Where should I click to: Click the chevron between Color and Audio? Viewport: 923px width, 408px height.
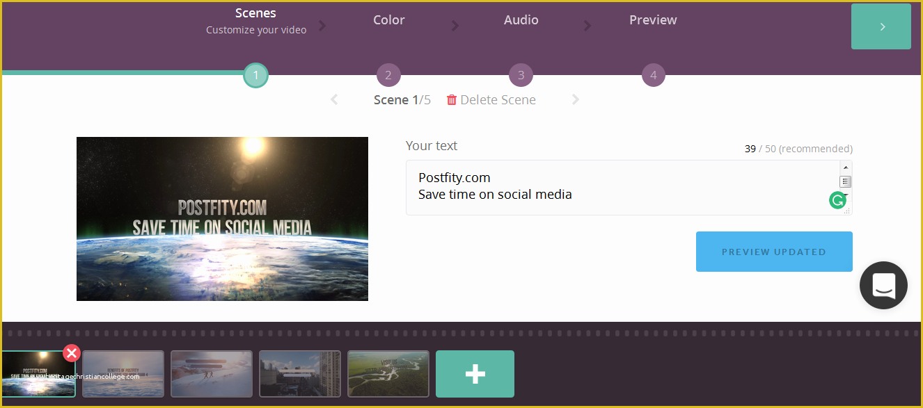(x=455, y=26)
